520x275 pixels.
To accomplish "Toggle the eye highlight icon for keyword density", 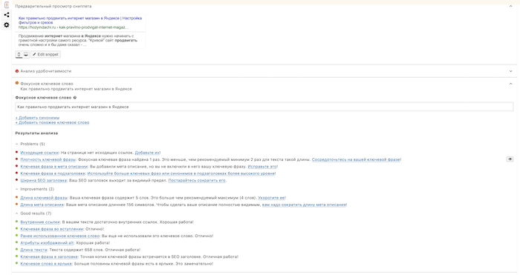I will [510, 159].
